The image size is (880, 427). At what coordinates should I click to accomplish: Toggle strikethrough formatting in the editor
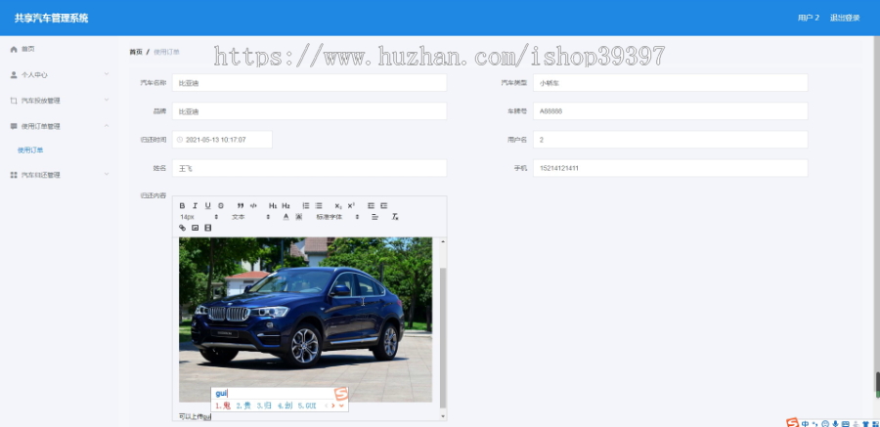(221, 206)
